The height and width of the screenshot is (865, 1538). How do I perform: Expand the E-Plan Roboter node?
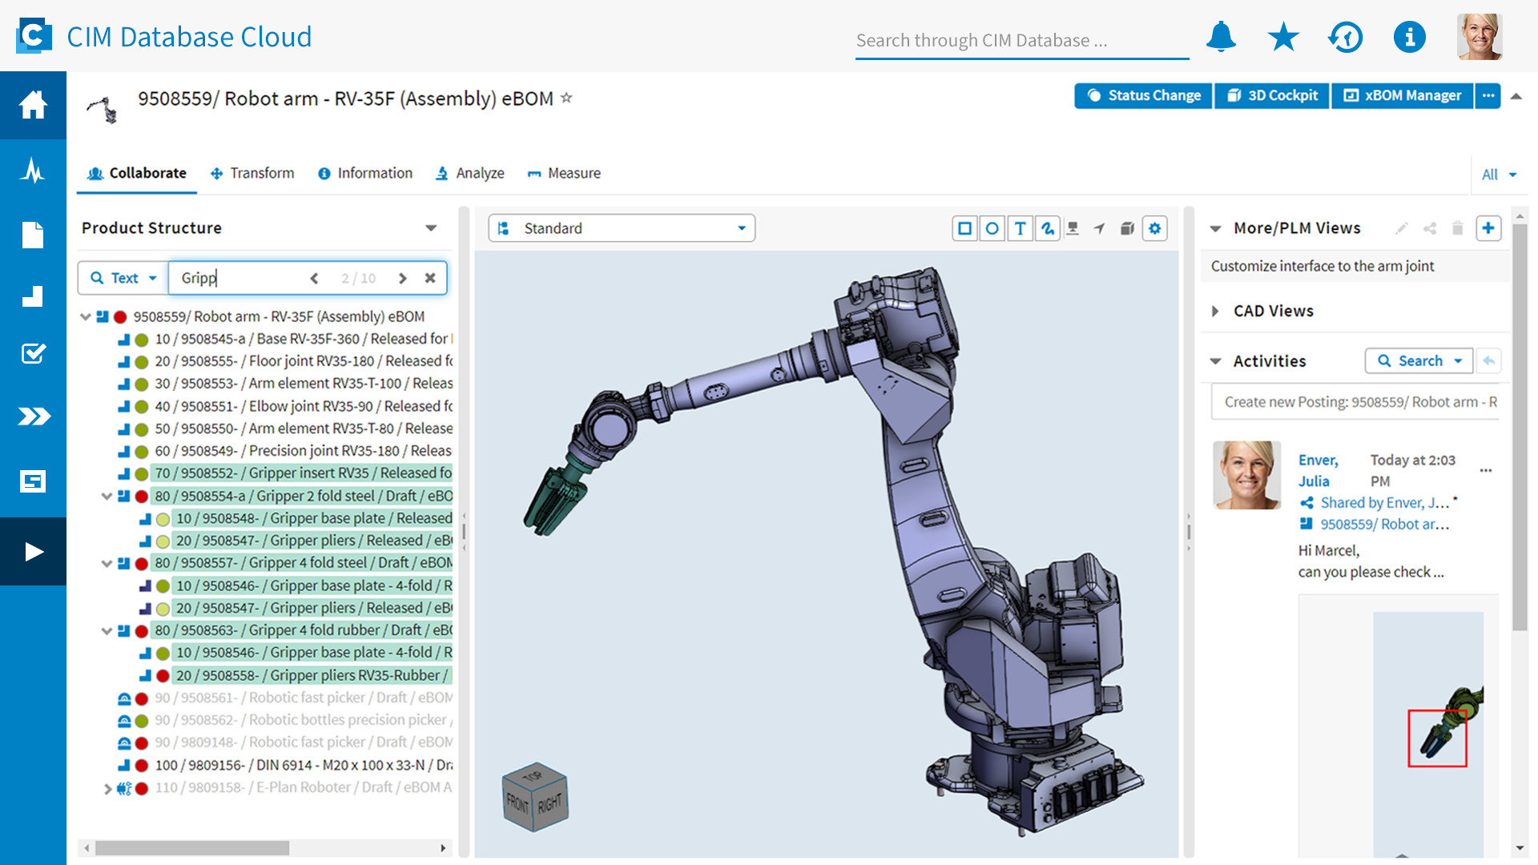[x=107, y=788]
